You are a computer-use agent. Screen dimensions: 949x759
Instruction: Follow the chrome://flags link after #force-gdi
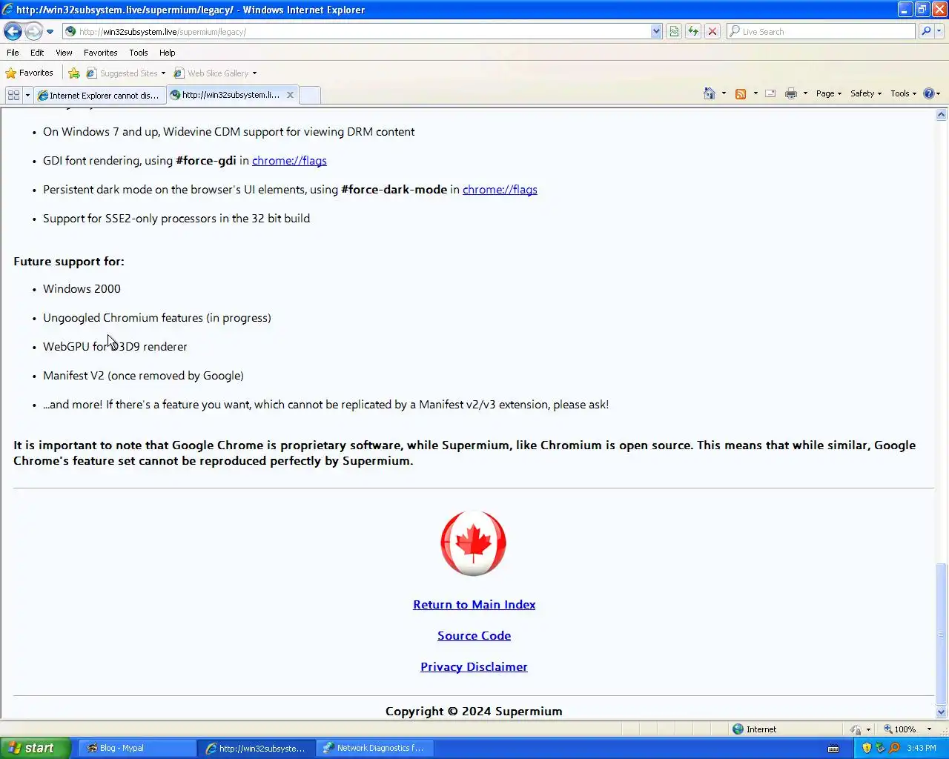pos(289,160)
